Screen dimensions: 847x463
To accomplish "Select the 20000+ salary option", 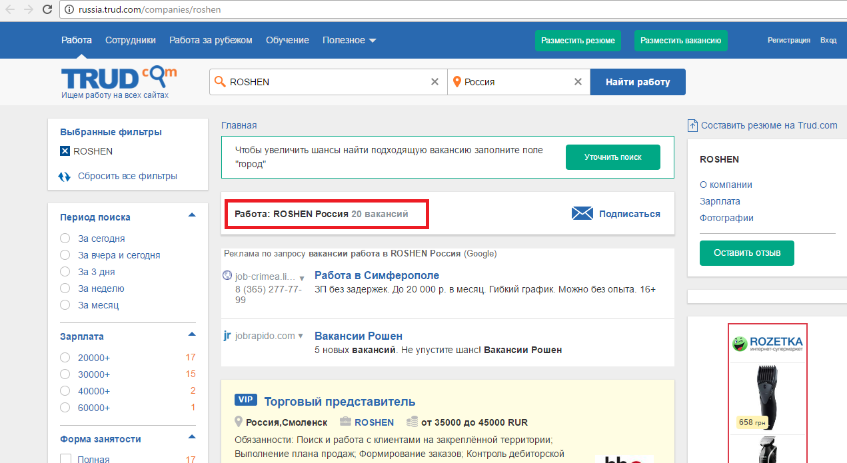I will 65,357.
